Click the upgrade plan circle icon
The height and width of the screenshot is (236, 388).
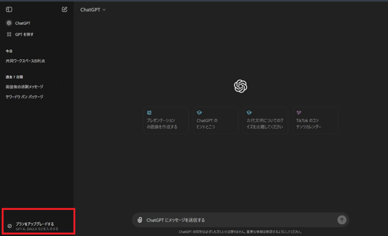10,226
